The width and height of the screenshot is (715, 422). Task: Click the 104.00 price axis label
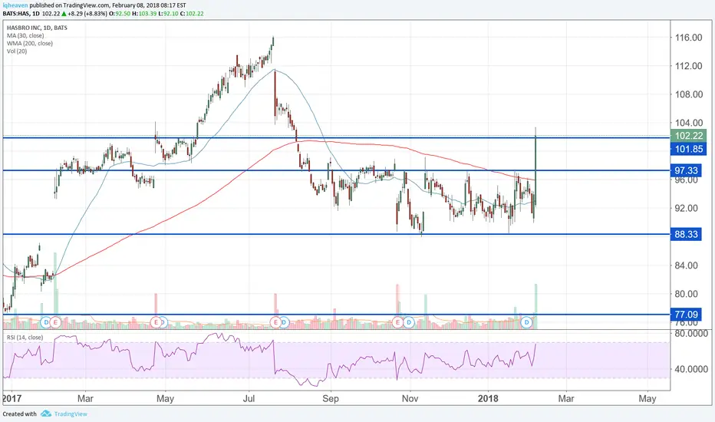[x=689, y=123]
